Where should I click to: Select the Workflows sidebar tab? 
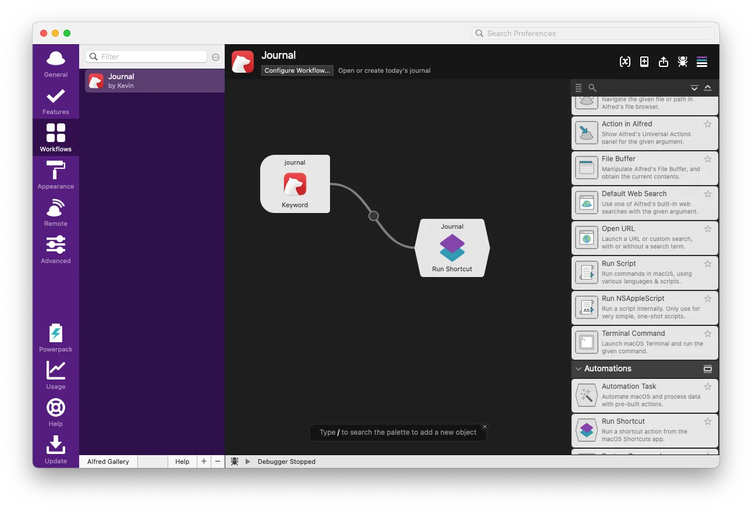click(x=56, y=138)
